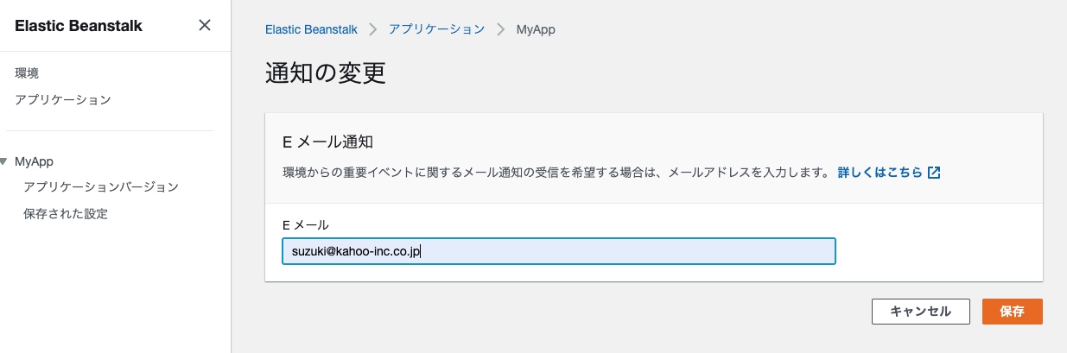The height and width of the screenshot is (353, 1067).
Task: Open 環境 in the sidebar
Action: [27, 73]
